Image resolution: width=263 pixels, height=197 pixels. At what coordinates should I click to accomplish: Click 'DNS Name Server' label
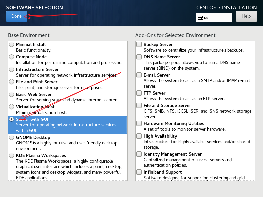click(x=162, y=57)
